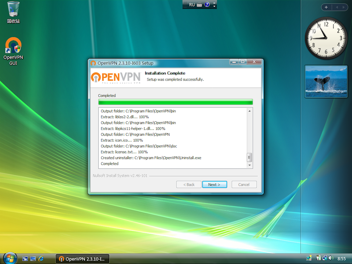Click the RU language indicator
This screenshot has width=352, height=264.
192,4
